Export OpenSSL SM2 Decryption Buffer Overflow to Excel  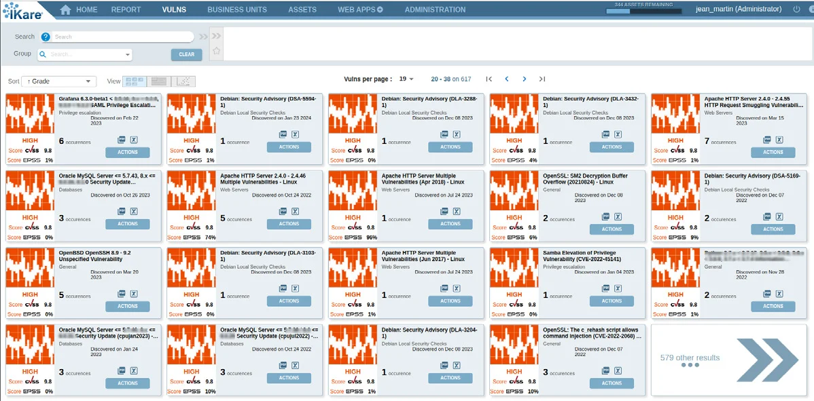pyautogui.click(x=618, y=216)
